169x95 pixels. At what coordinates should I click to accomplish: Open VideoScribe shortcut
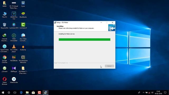(14, 80)
